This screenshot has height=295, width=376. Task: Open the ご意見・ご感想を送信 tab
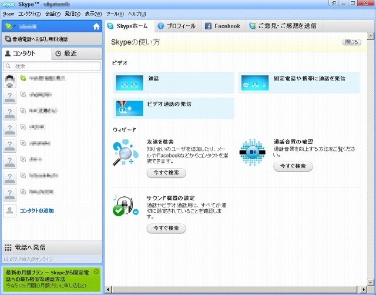coord(284,26)
